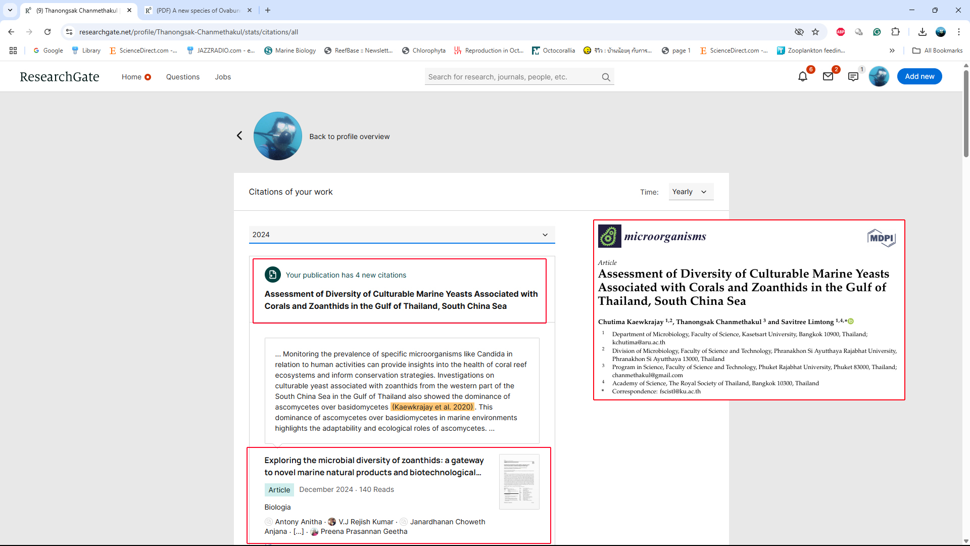Open the notifications bell icon
970x546 pixels.
pyautogui.click(x=802, y=77)
